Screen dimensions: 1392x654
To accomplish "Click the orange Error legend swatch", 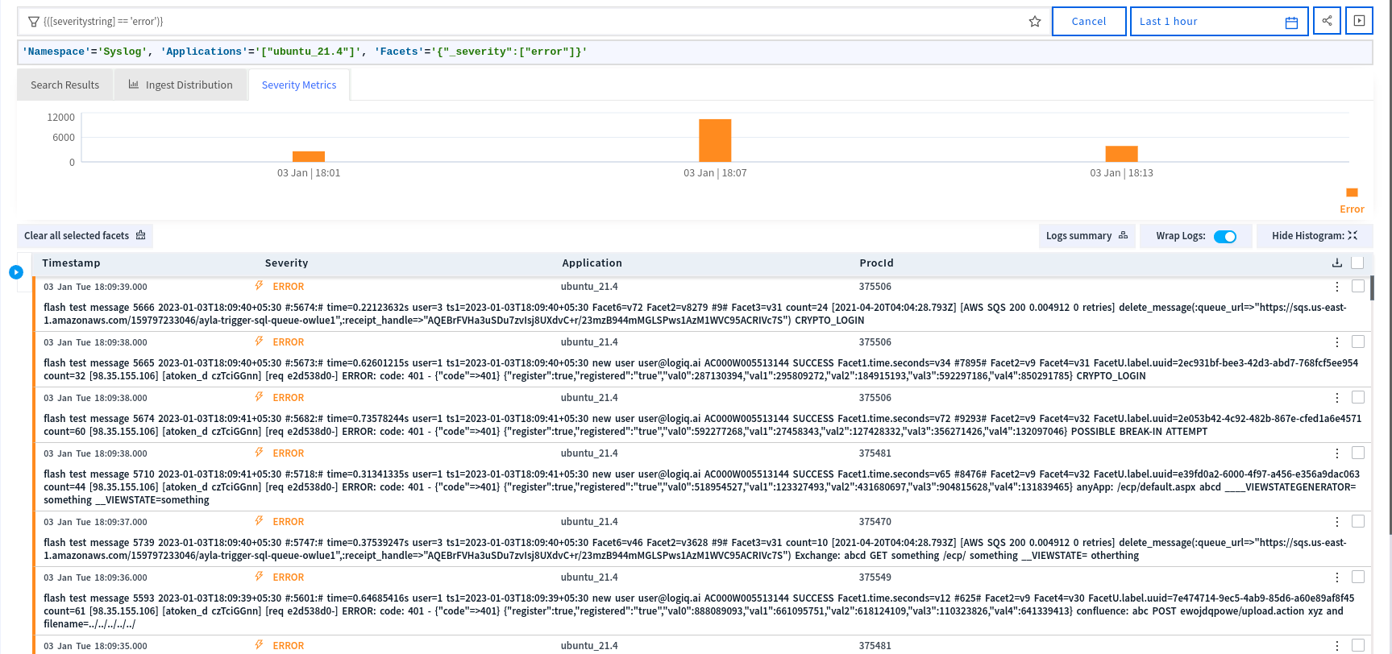I will [x=1352, y=192].
